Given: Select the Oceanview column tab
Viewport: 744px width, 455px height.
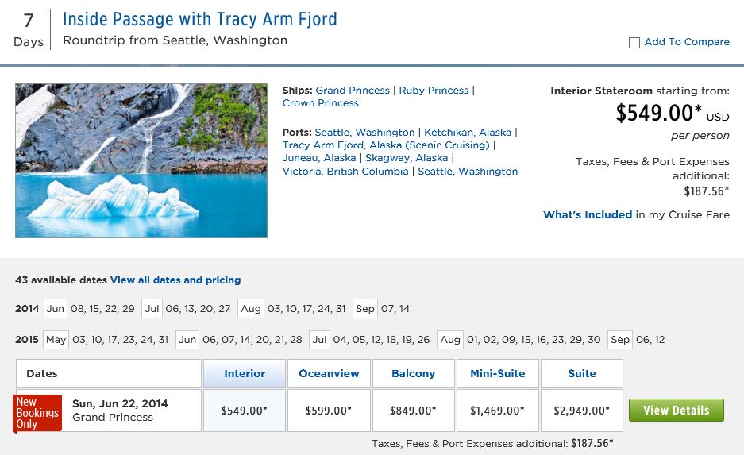Looking at the screenshot, I should [x=329, y=373].
